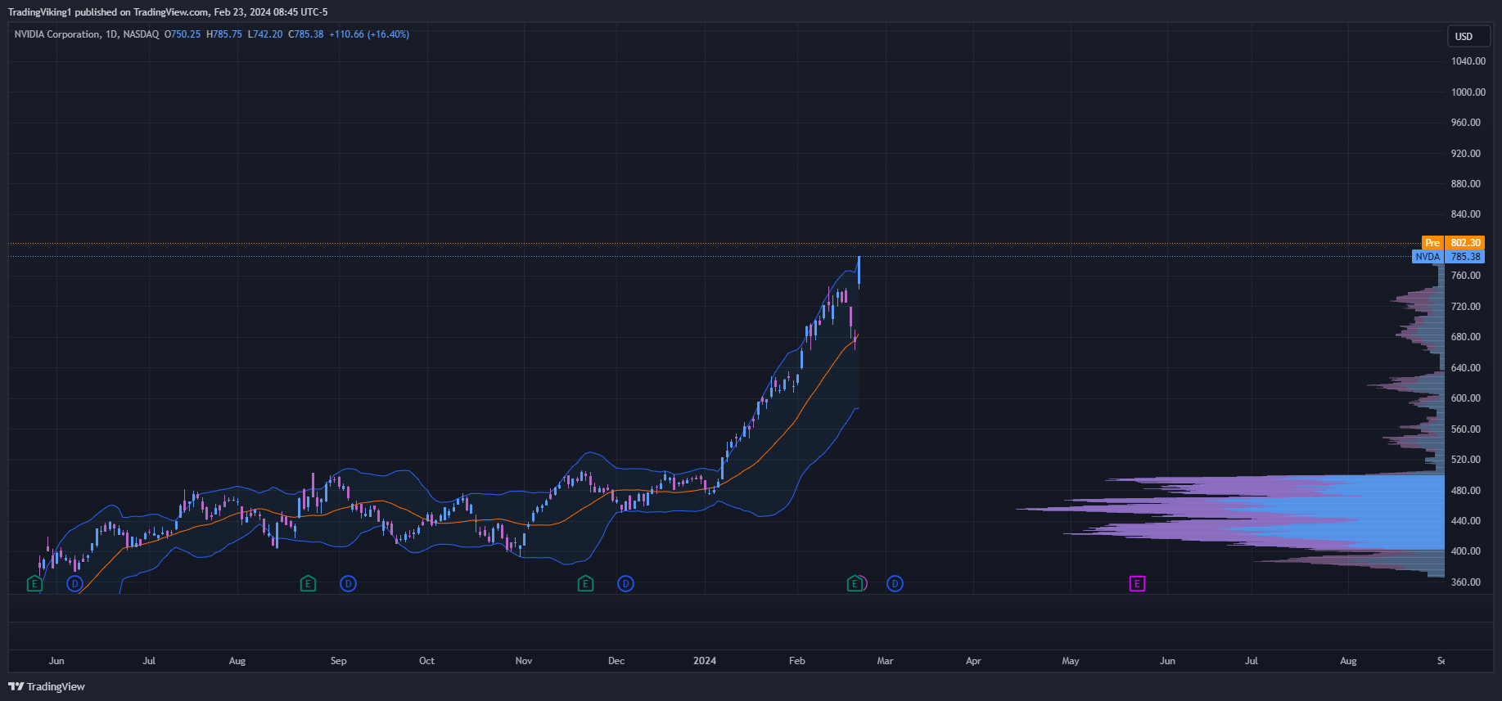Click the latest blue candlestick at 785

(x=859, y=271)
